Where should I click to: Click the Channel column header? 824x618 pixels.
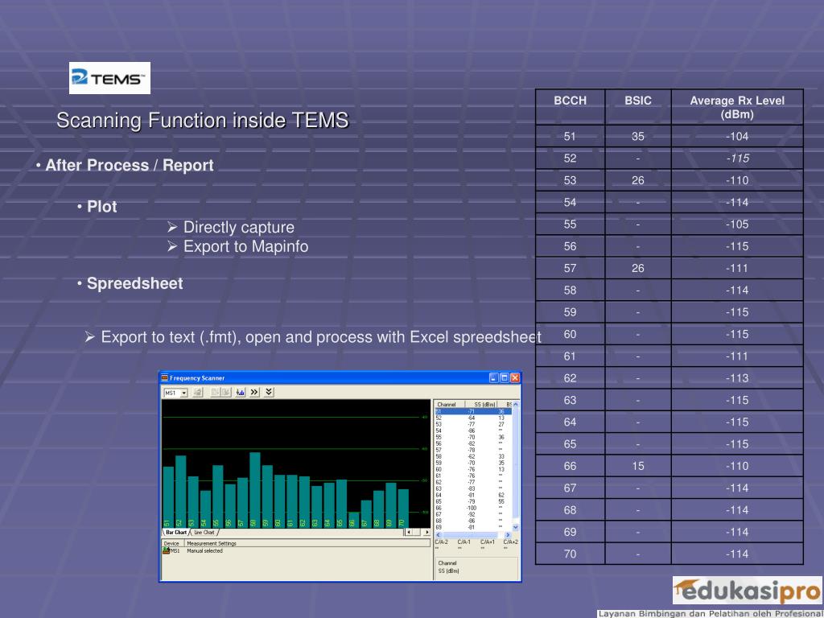click(x=447, y=404)
